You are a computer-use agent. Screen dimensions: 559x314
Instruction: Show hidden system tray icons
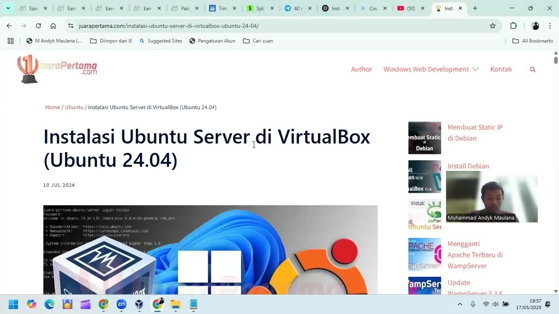point(460,304)
